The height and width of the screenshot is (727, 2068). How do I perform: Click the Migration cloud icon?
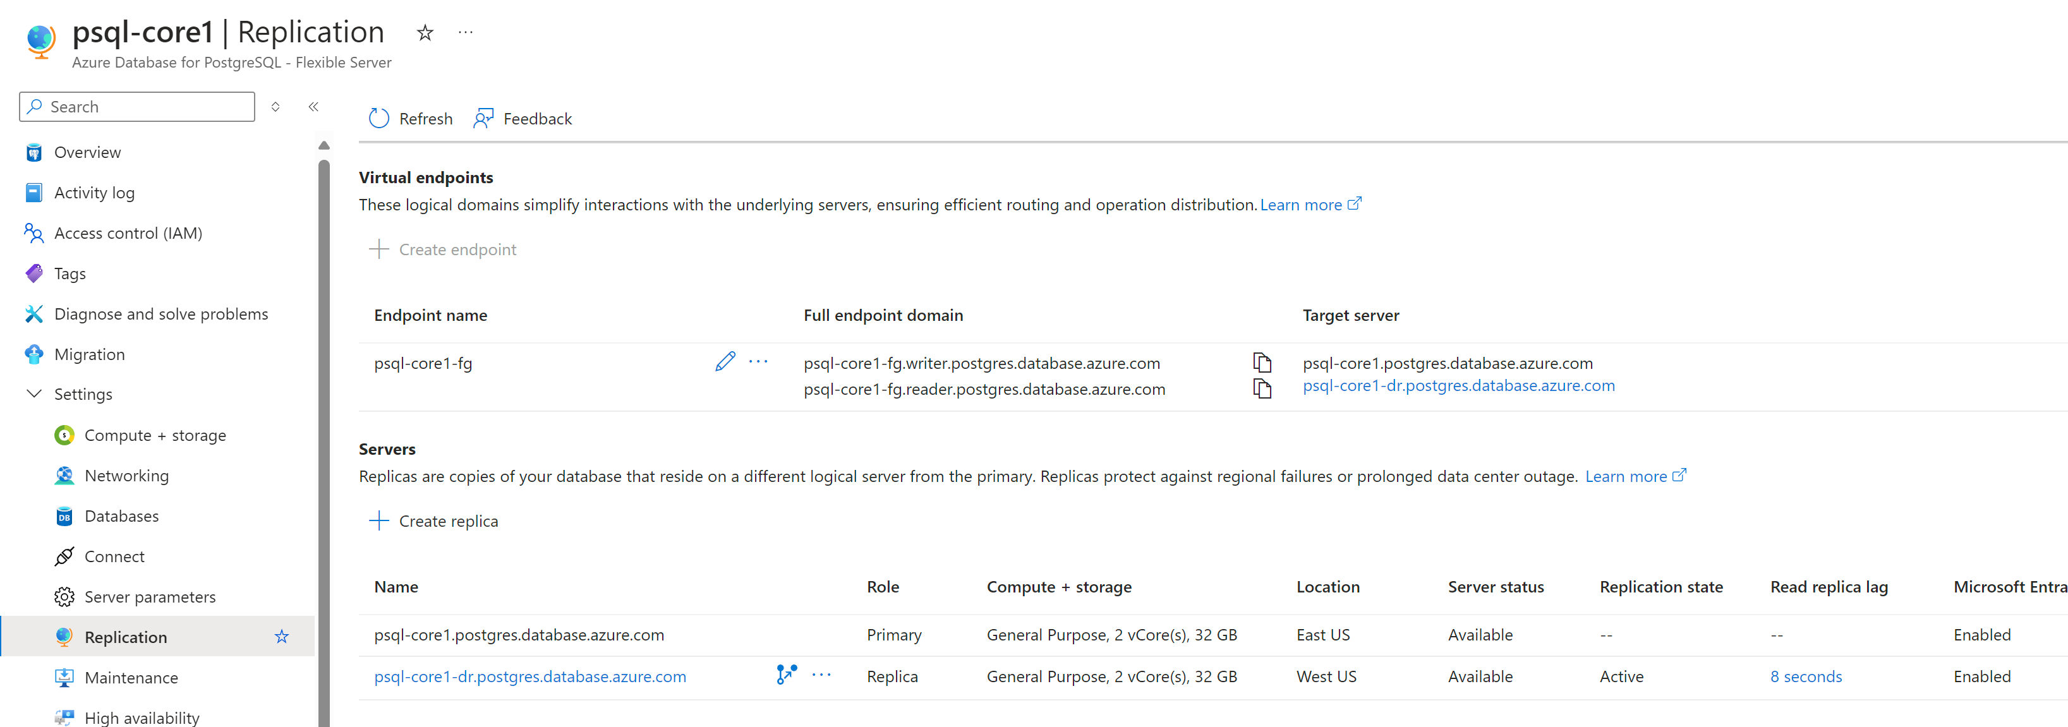click(33, 354)
